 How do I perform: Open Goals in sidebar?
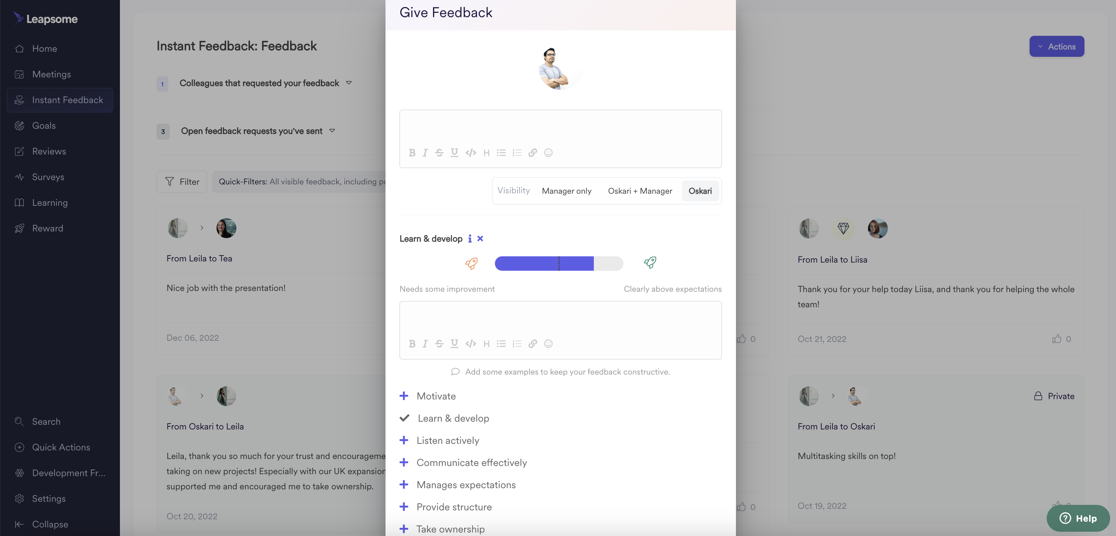click(60, 126)
